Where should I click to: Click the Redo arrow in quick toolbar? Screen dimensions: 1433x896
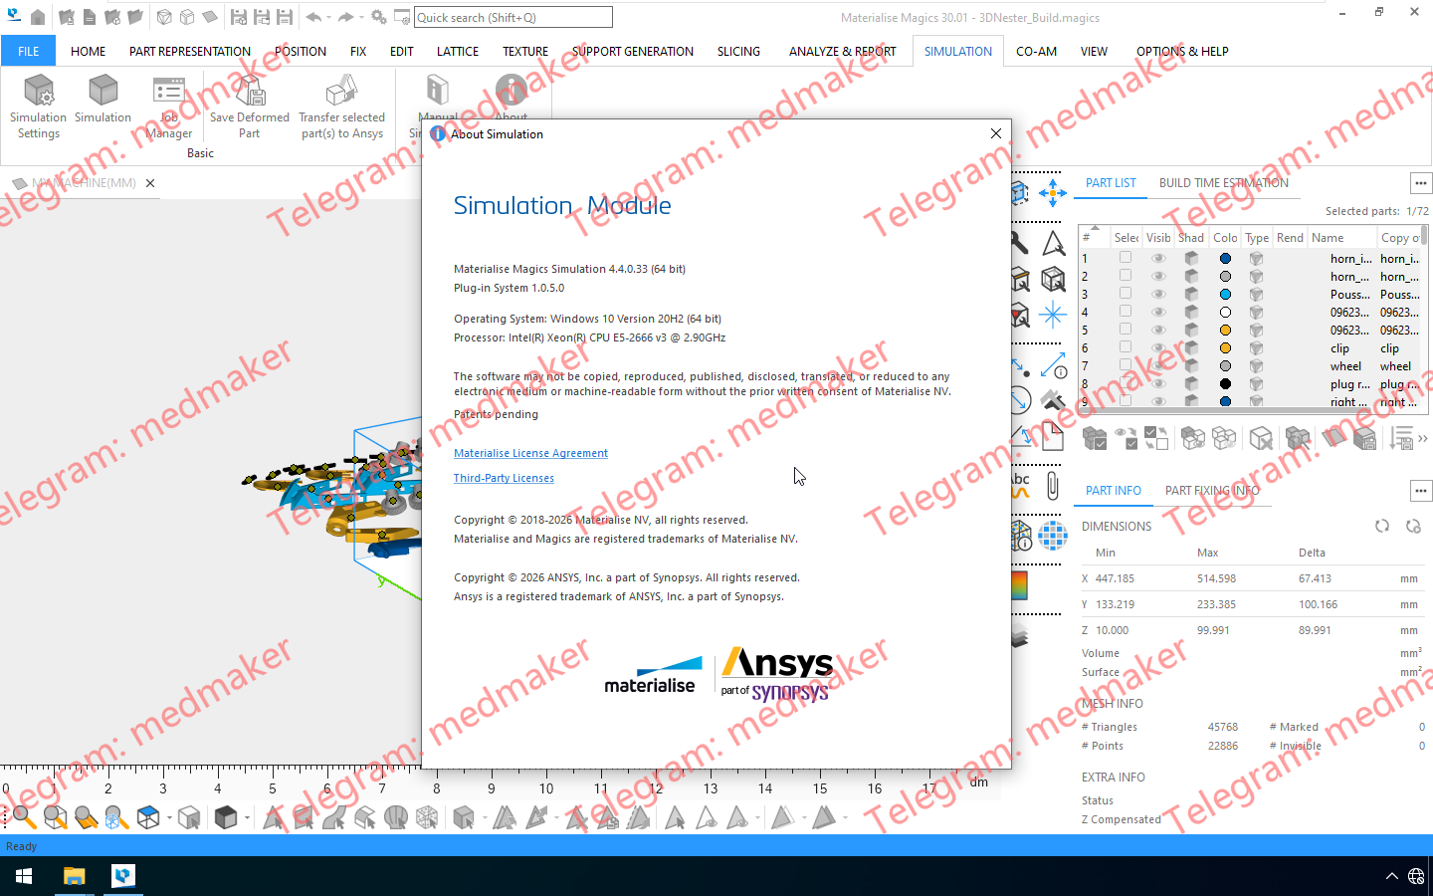point(344,17)
